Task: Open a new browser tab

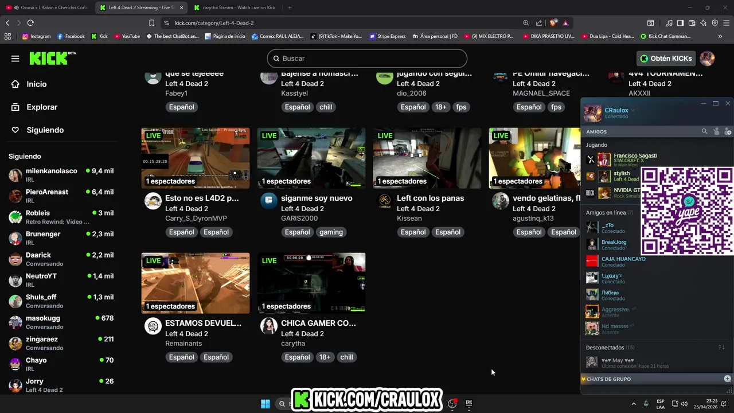Action: [290, 7]
